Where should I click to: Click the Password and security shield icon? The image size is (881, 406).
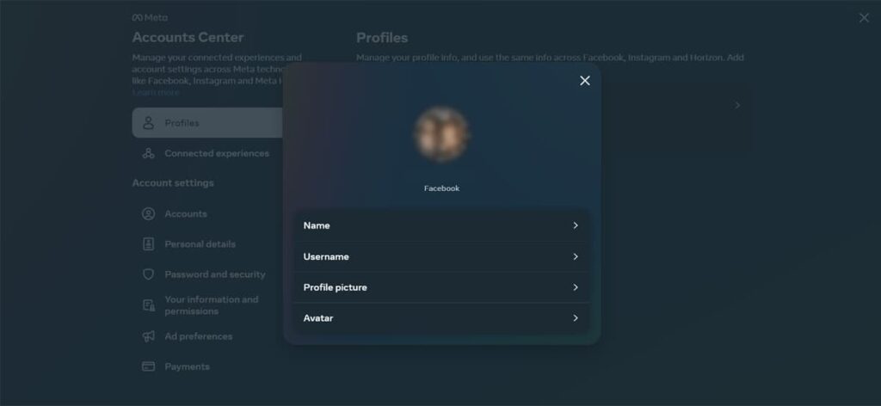click(x=148, y=274)
